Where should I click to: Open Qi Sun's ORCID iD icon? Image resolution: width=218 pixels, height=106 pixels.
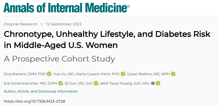click(x=96, y=83)
